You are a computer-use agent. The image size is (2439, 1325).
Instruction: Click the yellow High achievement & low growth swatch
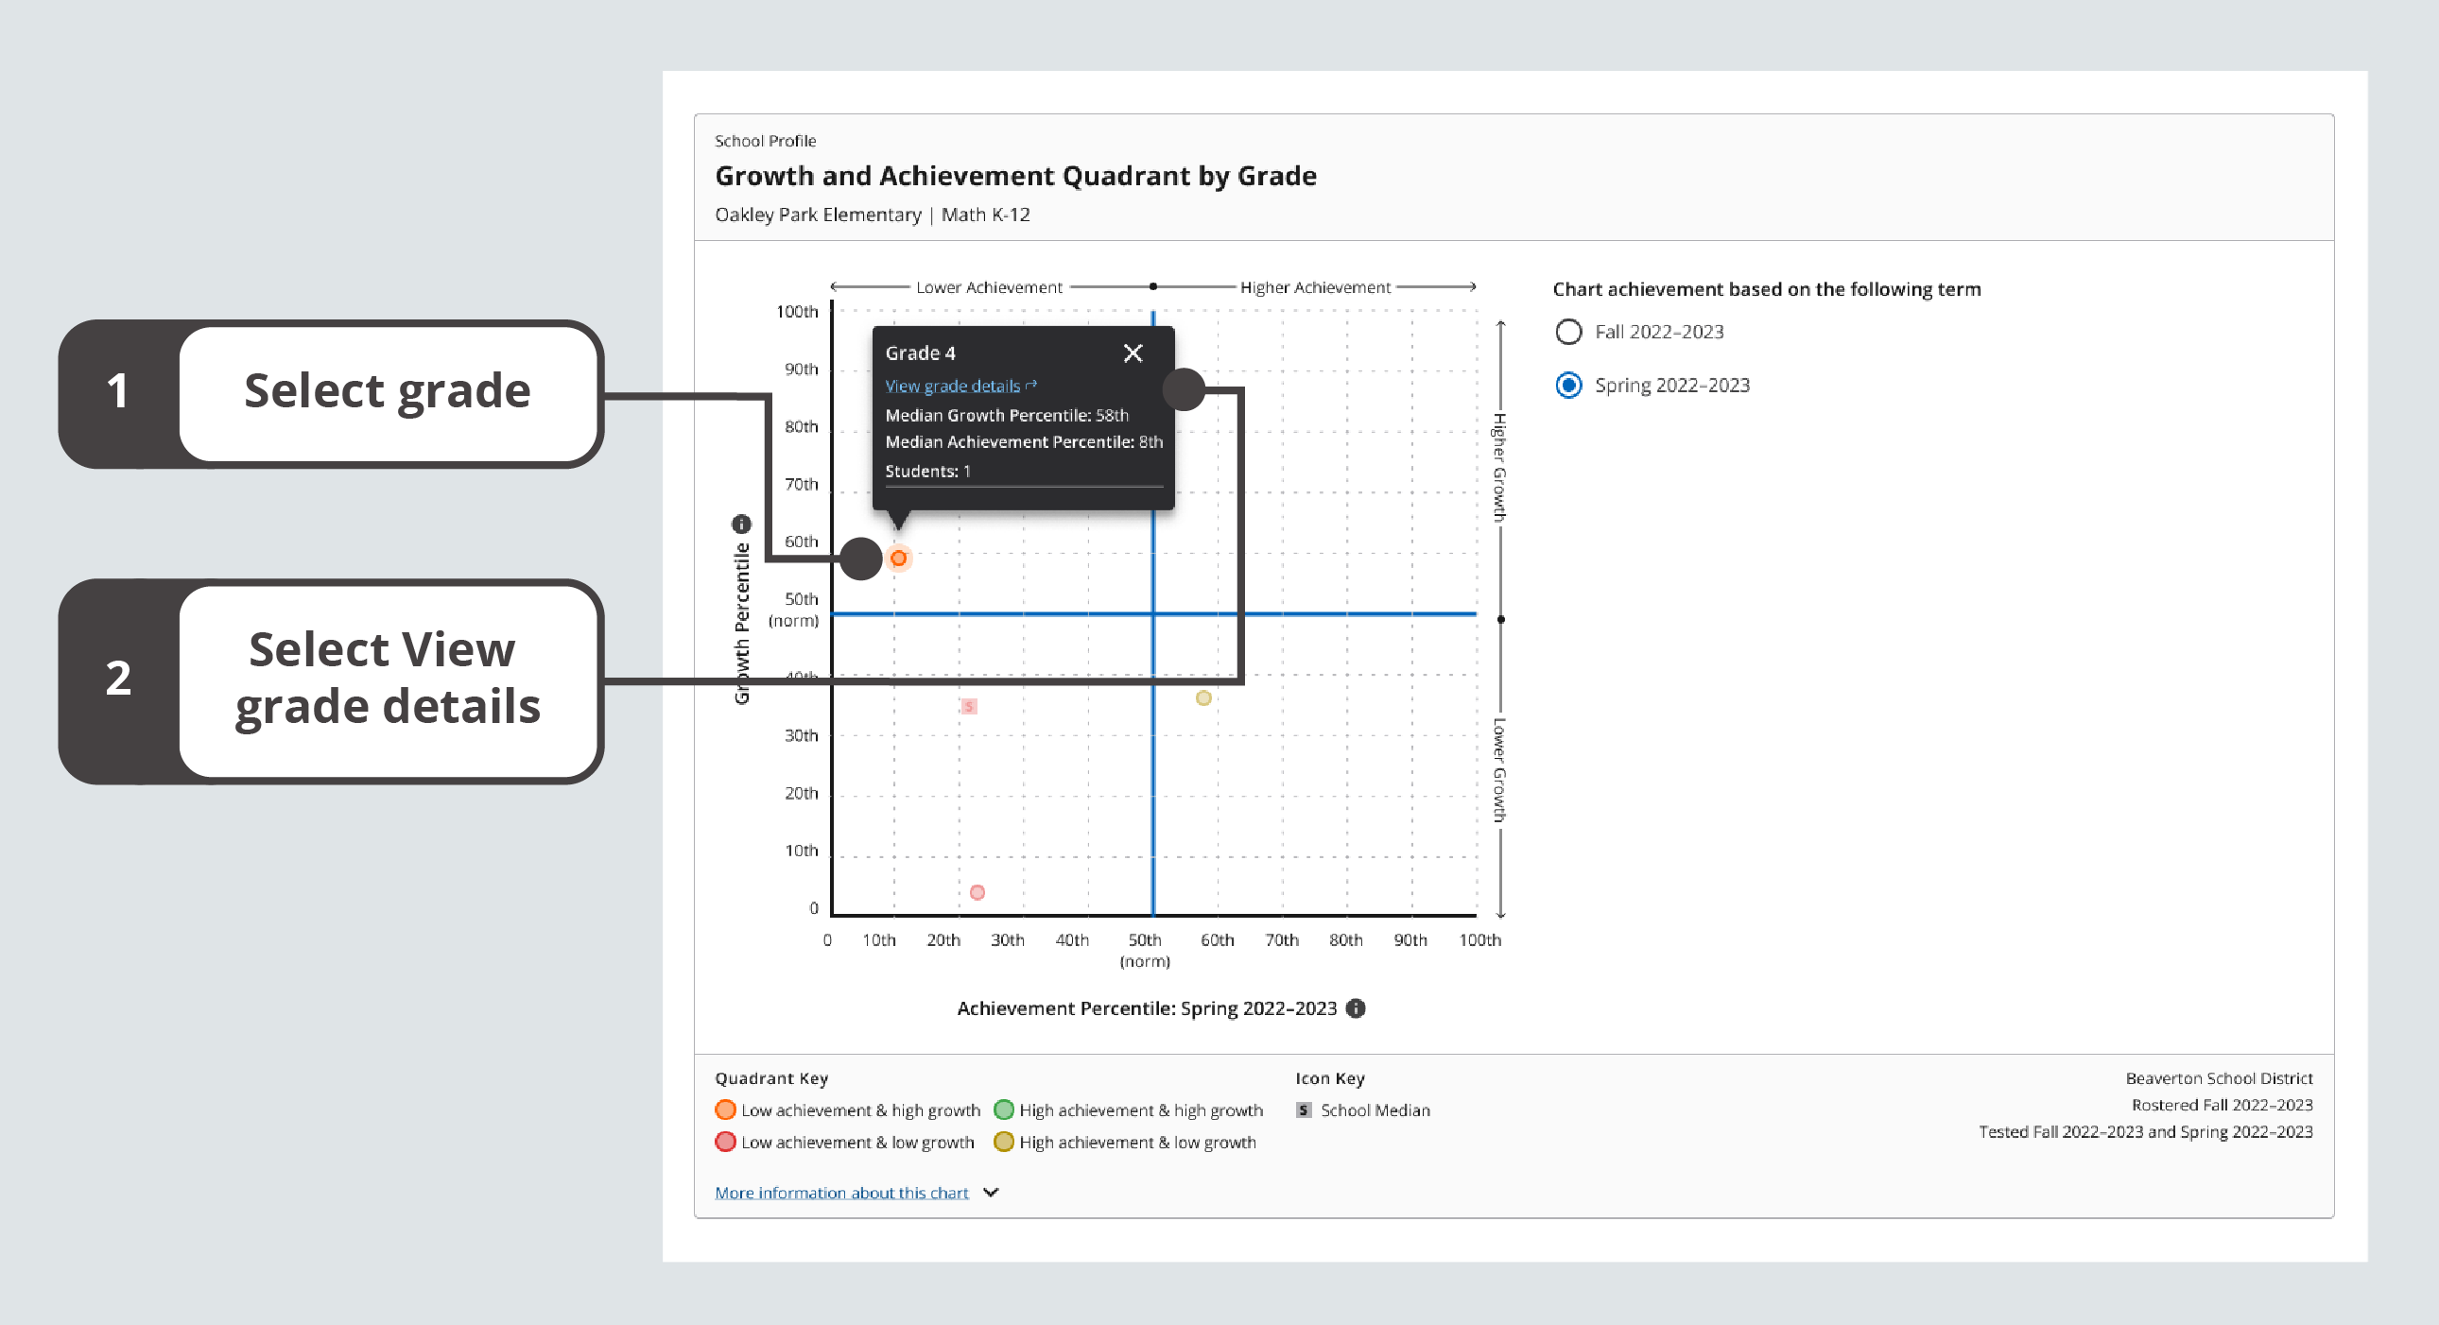pos(1004,1143)
